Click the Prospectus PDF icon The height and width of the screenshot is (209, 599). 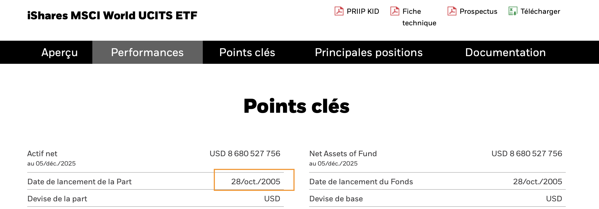(x=452, y=11)
